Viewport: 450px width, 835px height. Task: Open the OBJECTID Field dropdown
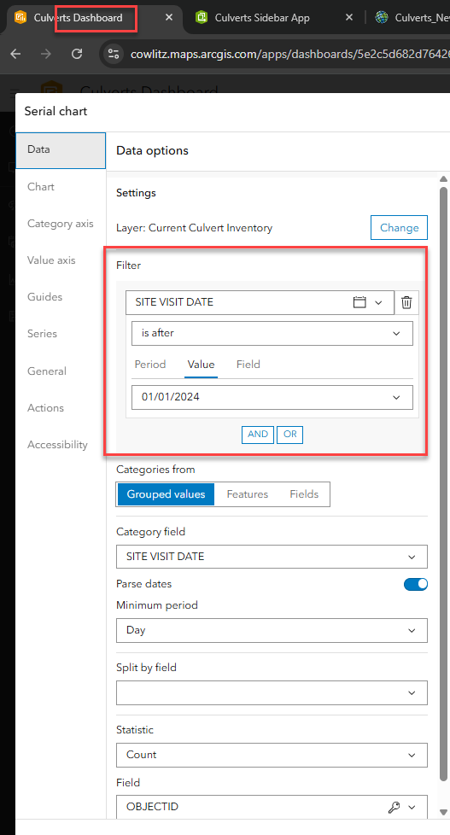tap(272, 808)
